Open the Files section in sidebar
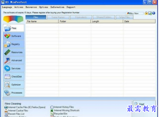Screen dimensions: 159x117 point(14,28)
